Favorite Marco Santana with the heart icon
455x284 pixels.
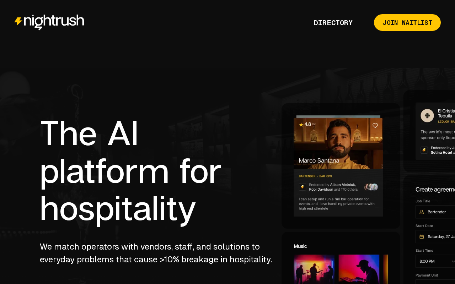tap(375, 125)
